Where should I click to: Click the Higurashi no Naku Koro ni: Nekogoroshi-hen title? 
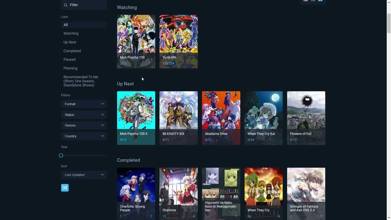pos(221,206)
